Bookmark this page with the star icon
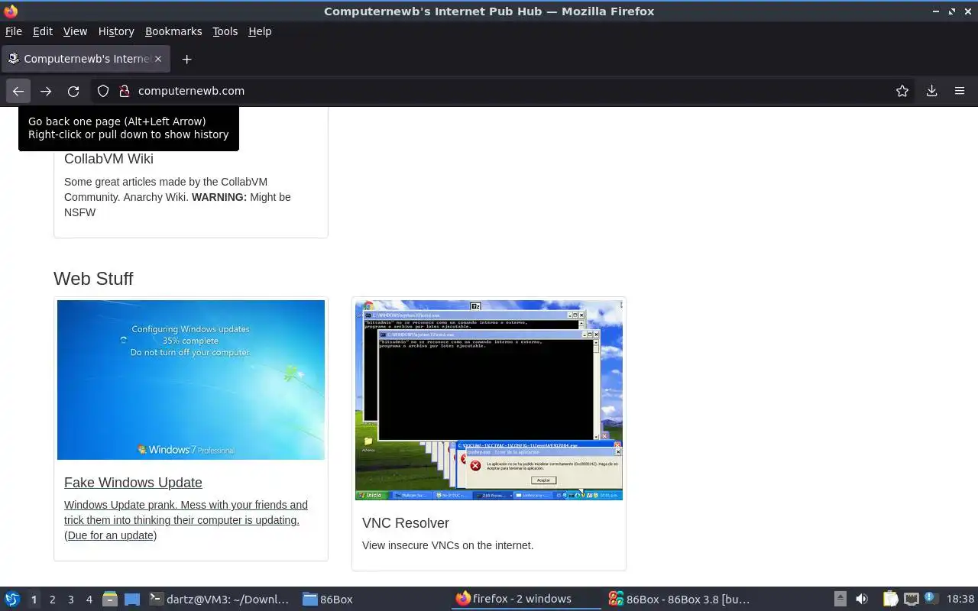 coord(902,91)
